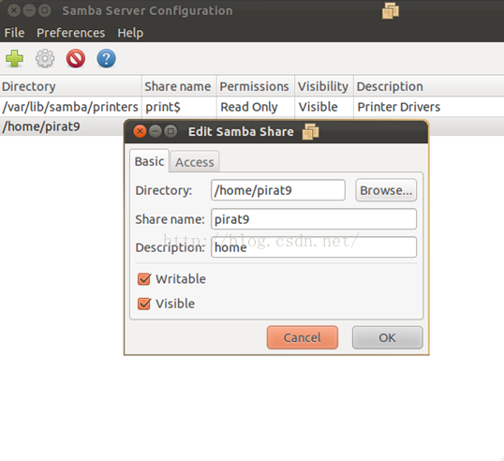Focus the Share name field containing pirat9
The image size is (504, 461).
click(x=314, y=219)
